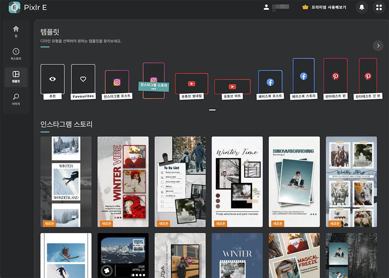Open the mountain 2026 April 24 template
This screenshot has width=389, height=278.
[x=123, y=255]
